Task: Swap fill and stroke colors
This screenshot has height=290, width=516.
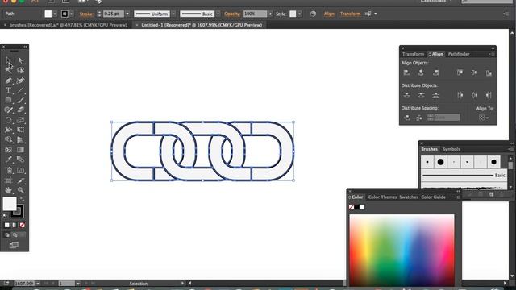Action: [22, 199]
